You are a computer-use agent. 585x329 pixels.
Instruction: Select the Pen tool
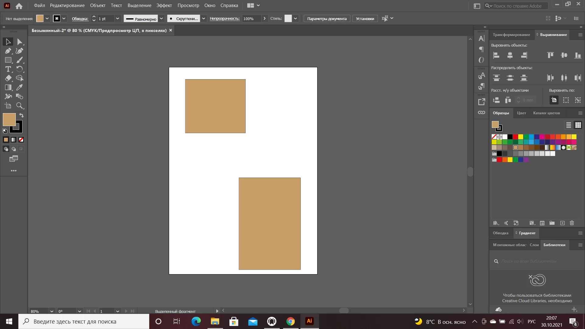pyautogui.click(x=8, y=51)
